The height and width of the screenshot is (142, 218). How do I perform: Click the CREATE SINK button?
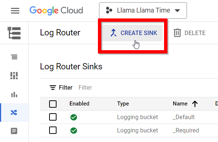pyautogui.click(x=133, y=33)
